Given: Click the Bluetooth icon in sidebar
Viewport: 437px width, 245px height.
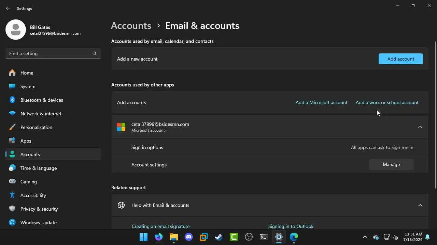Looking at the screenshot, I should click(12, 100).
